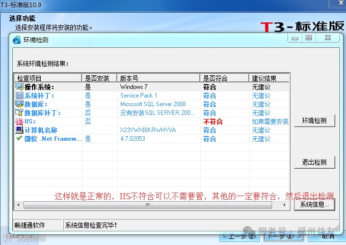Click the 计算机名称 computer icon

[19, 130]
